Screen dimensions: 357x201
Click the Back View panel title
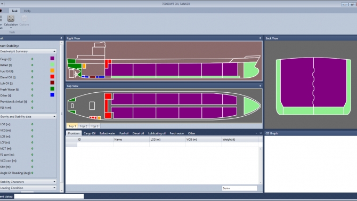point(272,38)
